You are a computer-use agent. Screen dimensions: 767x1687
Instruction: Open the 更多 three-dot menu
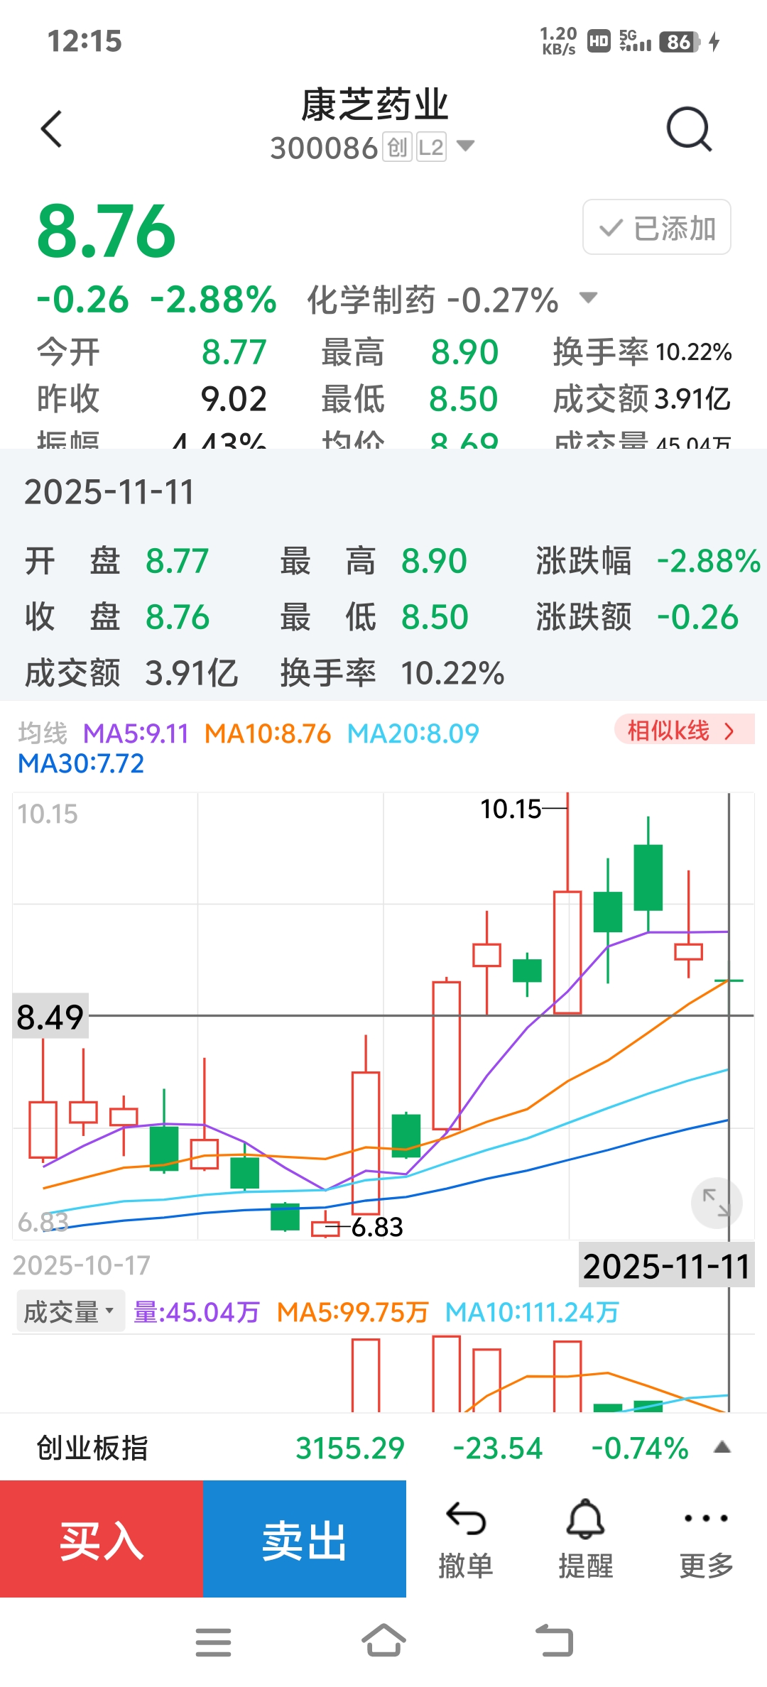(706, 1539)
